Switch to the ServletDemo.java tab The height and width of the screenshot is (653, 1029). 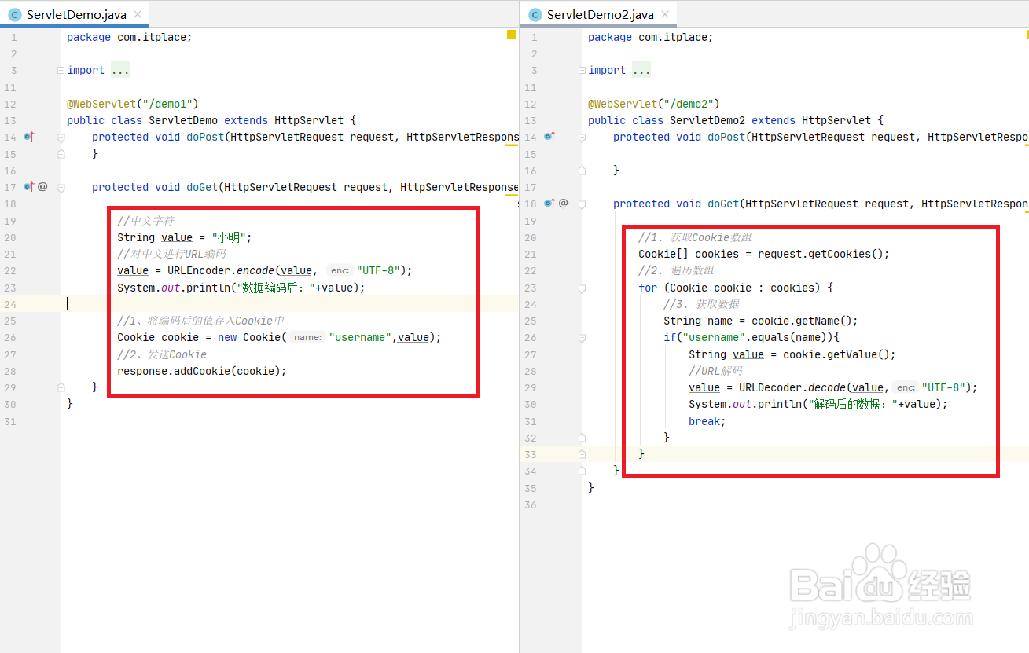coord(76,14)
